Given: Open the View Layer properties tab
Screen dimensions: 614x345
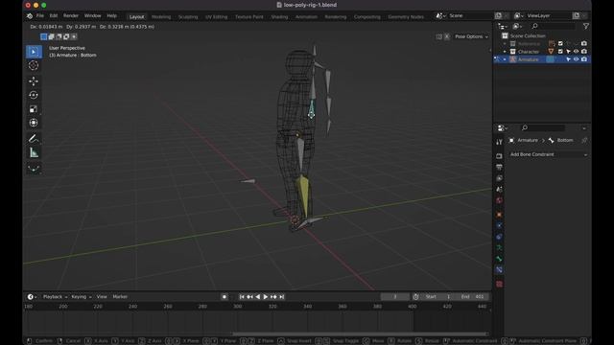Looking at the screenshot, I should (499, 178).
